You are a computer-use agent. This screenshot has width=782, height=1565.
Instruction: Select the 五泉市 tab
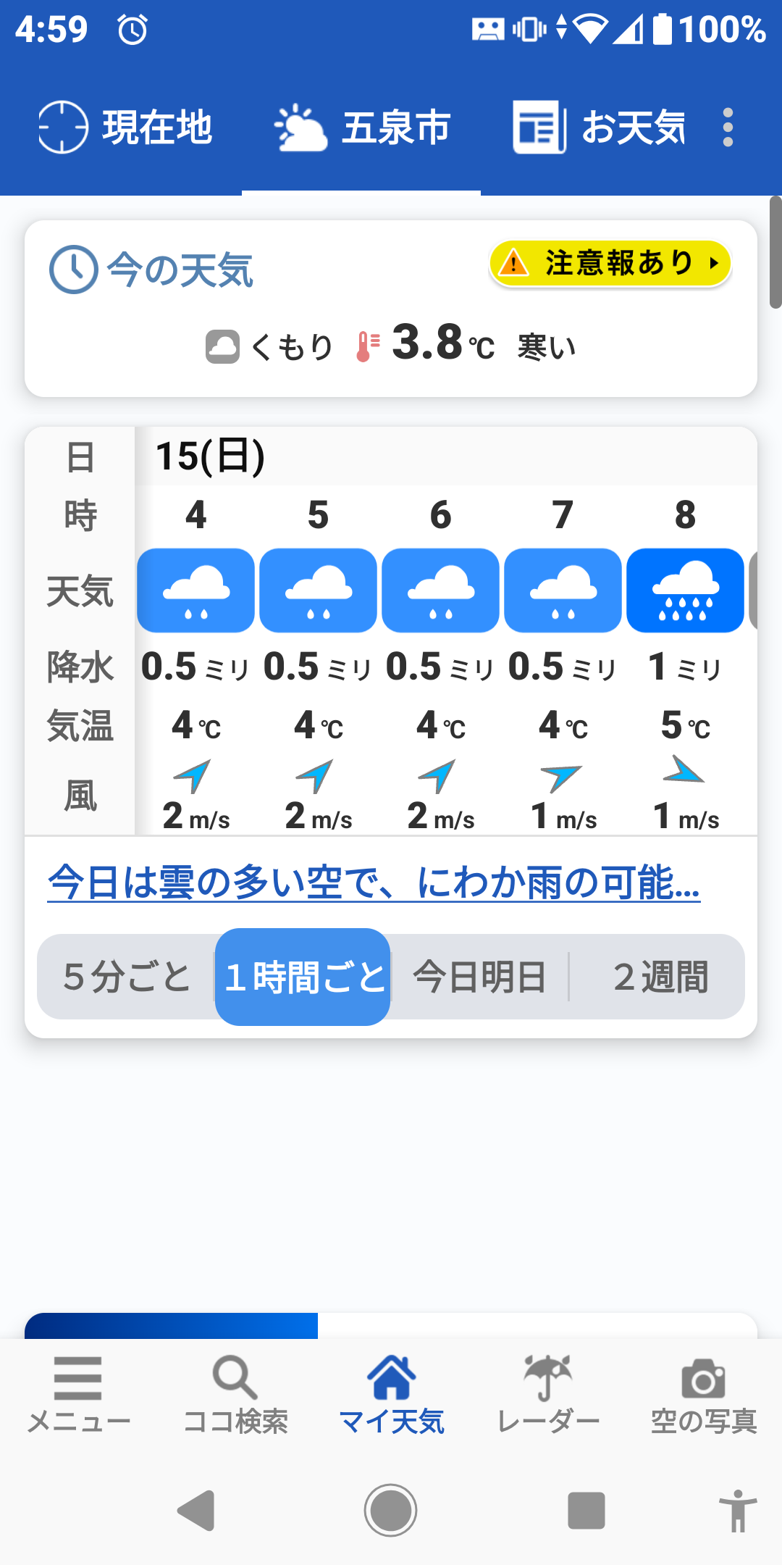[x=362, y=128]
